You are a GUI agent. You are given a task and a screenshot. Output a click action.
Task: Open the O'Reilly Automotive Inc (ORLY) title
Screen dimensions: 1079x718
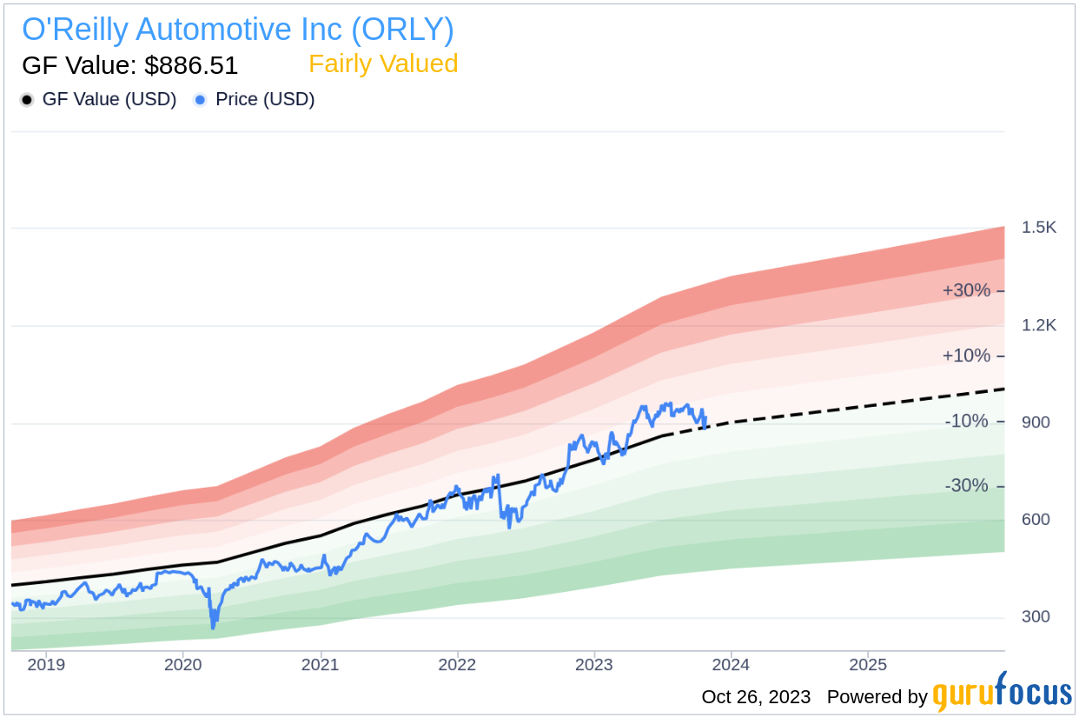coord(237,30)
